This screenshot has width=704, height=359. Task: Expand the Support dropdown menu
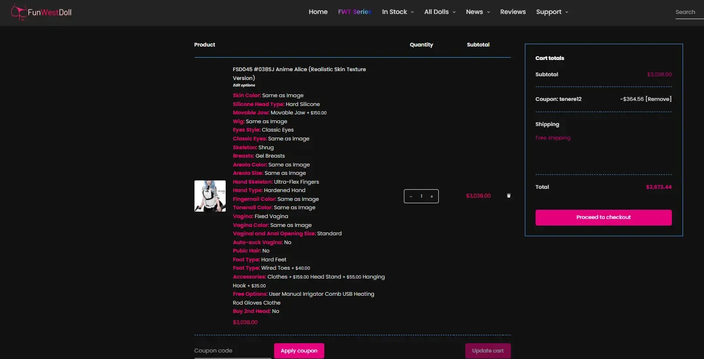(x=552, y=12)
